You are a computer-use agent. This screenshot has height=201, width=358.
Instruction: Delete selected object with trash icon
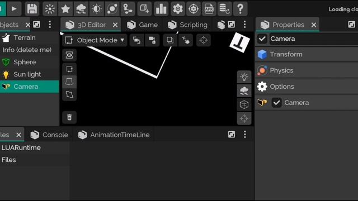click(x=69, y=117)
